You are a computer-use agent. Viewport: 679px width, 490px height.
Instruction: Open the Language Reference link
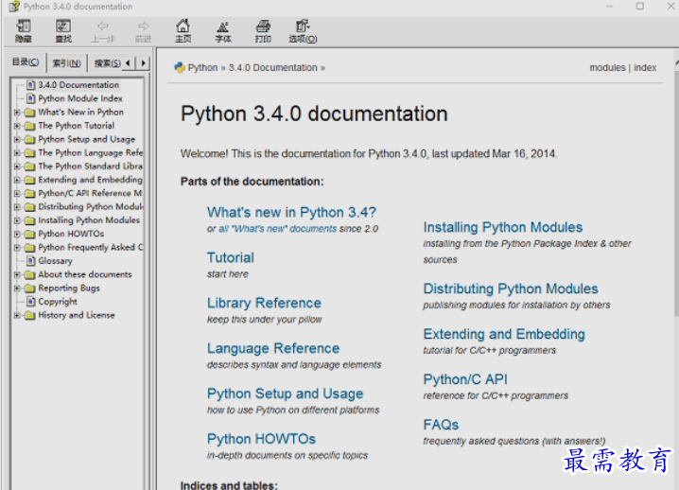click(273, 348)
